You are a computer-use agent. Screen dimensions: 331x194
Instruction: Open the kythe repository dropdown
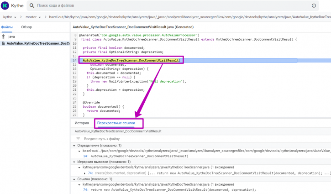tap(10, 17)
